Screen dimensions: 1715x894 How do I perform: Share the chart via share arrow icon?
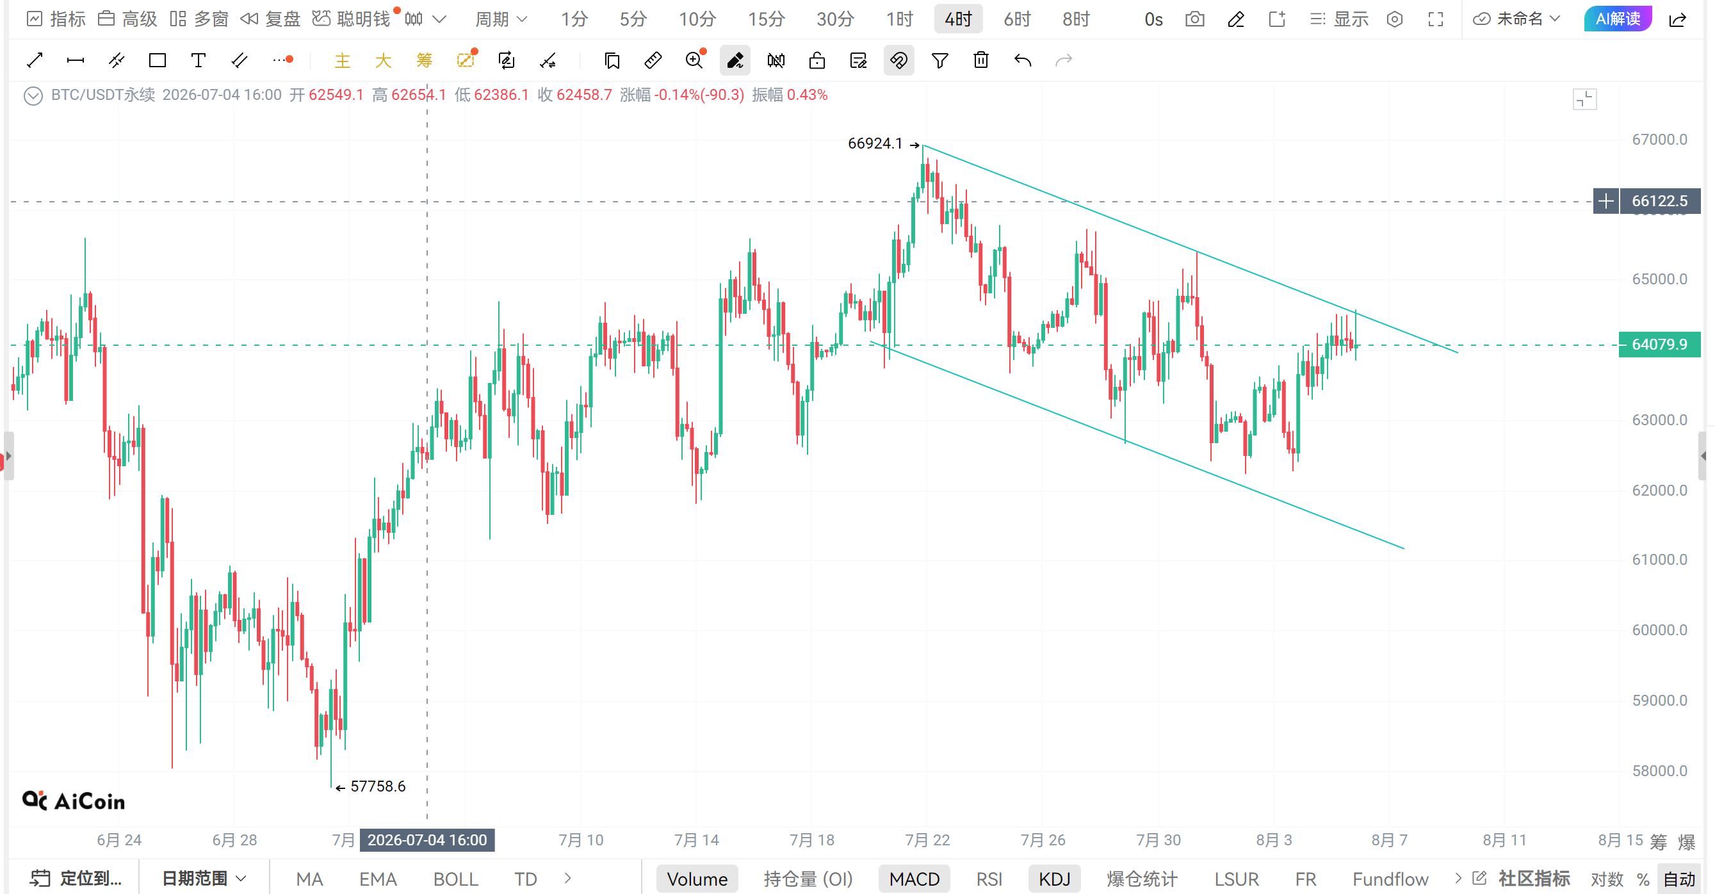coord(1677,19)
